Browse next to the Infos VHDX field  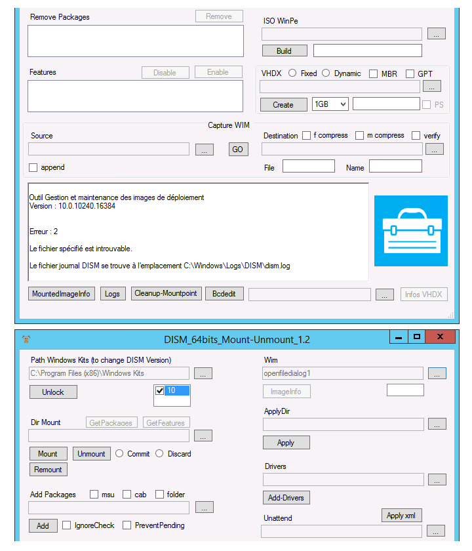pos(385,295)
